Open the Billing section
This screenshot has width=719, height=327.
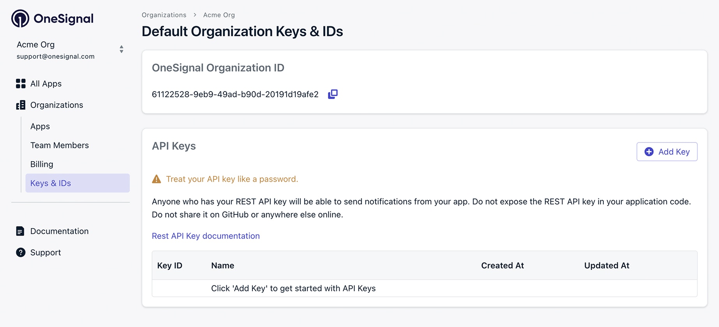coord(42,164)
